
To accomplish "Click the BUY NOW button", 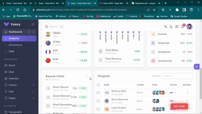I will pyautogui.click(x=179, y=106).
